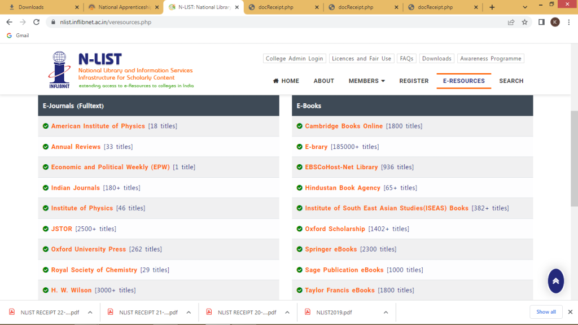Expand options for NLIST RECEIPT 20 download
578x325 pixels.
click(x=287, y=312)
